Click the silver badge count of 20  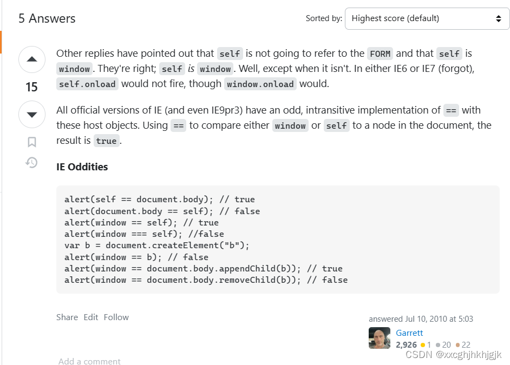click(x=446, y=344)
